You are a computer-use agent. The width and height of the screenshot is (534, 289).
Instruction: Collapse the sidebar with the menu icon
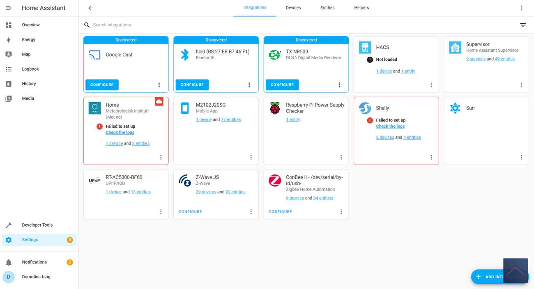click(9, 8)
